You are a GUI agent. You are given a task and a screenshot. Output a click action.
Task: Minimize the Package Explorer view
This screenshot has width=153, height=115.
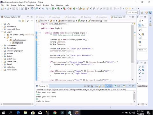28,17
